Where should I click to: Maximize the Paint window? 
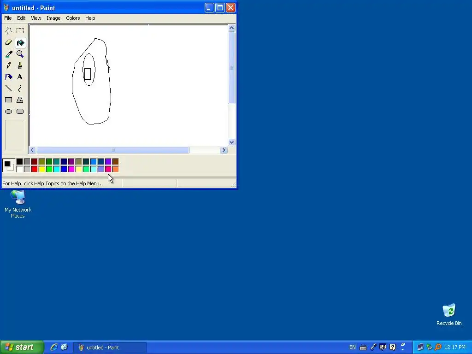coord(220,7)
